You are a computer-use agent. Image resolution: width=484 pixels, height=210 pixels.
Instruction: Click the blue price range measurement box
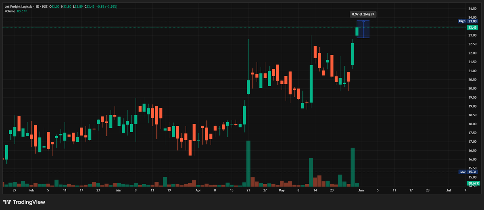pos(363,29)
